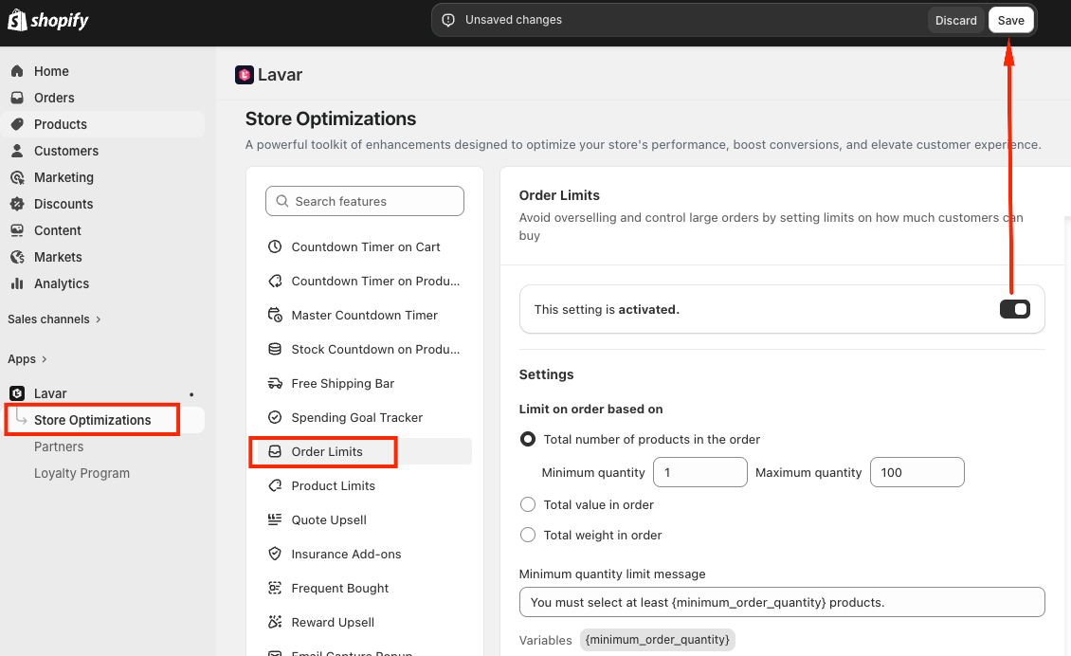Insert the {minimum_order_quantity} variable chip
Screen dimensions: 1071x656
[x=658, y=640]
